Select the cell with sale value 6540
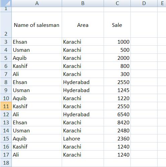 (x=117, y=114)
